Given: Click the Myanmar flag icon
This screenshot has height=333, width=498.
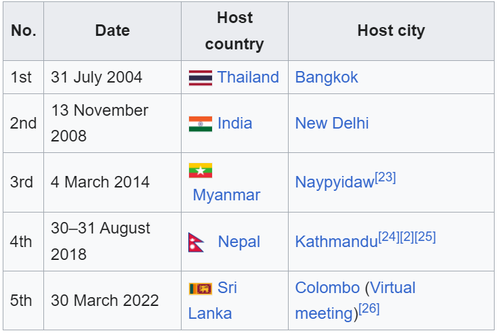Looking at the screenshot, I should [201, 171].
